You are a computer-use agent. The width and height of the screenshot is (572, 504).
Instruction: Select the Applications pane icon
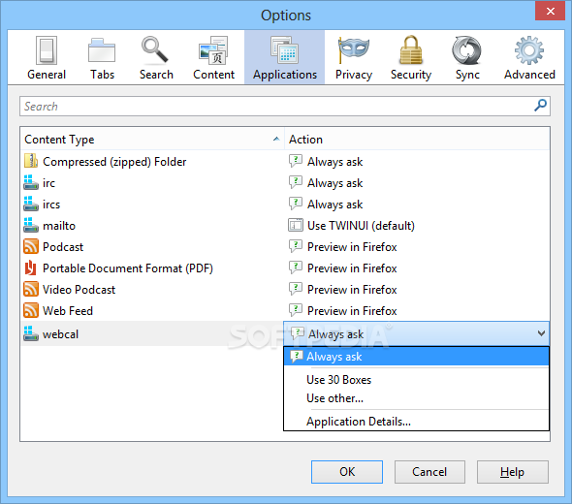[x=284, y=51]
